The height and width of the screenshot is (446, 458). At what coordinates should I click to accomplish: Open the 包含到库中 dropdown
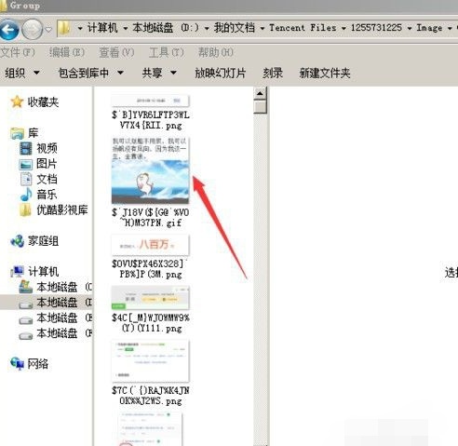91,73
